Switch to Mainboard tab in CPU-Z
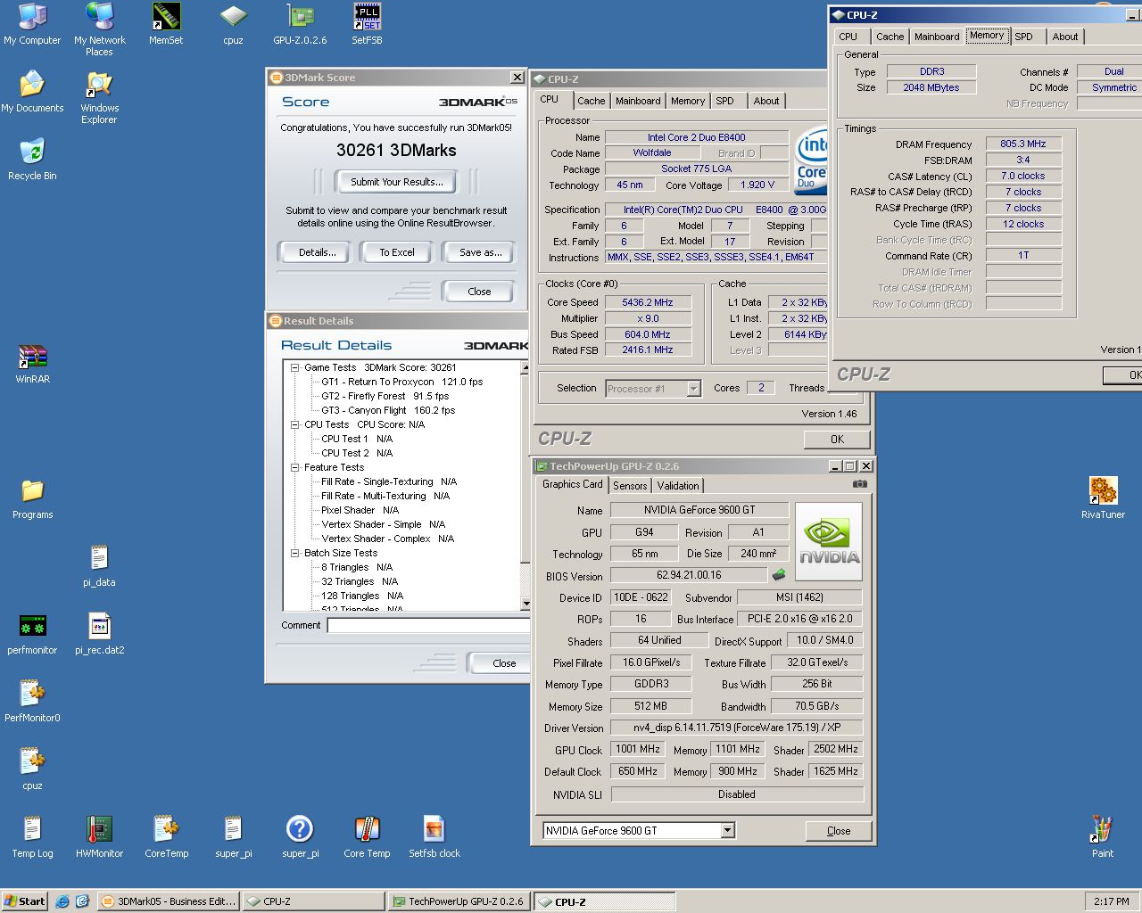 click(x=638, y=101)
